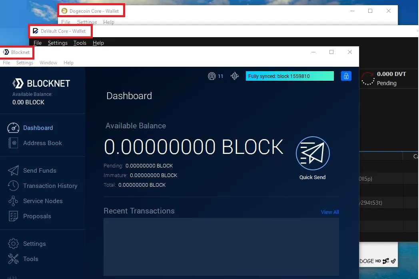The width and height of the screenshot is (419, 279).
Task: Open the File menu in DeVault Core
Action: click(x=38, y=43)
